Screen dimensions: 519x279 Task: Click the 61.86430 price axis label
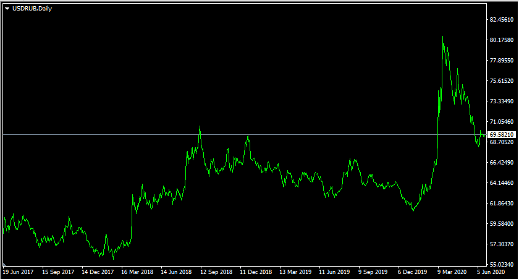(502, 203)
